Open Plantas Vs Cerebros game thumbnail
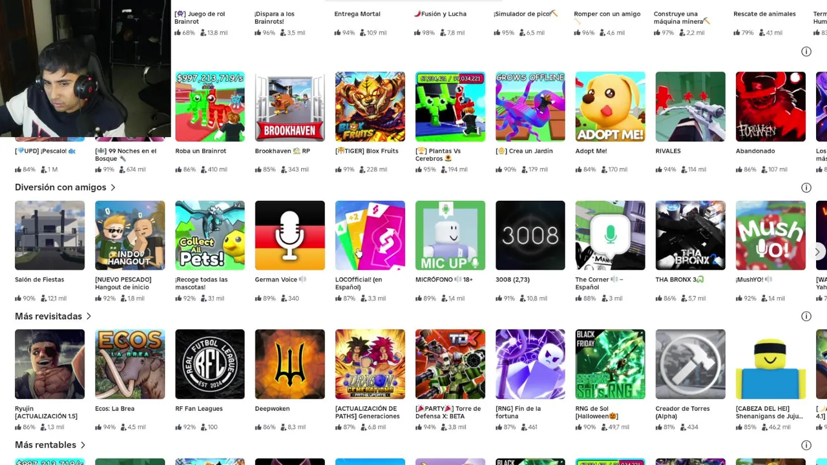The image size is (827, 465). 450,107
